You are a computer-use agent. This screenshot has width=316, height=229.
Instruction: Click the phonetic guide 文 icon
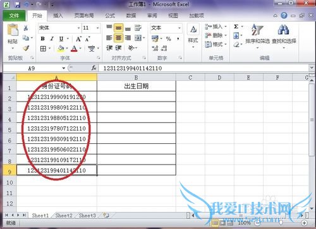coord(91,49)
